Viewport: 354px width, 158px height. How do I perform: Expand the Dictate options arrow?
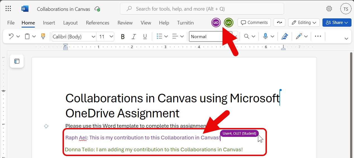click(272, 36)
